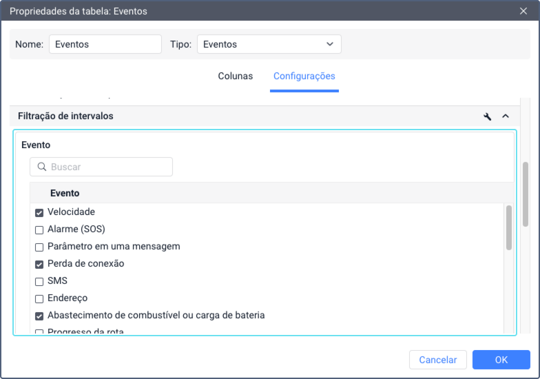Tick the SMS checkbox
The height and width of the screenshot is (379, 540).
pyautogui.click(x=39, y=281)
